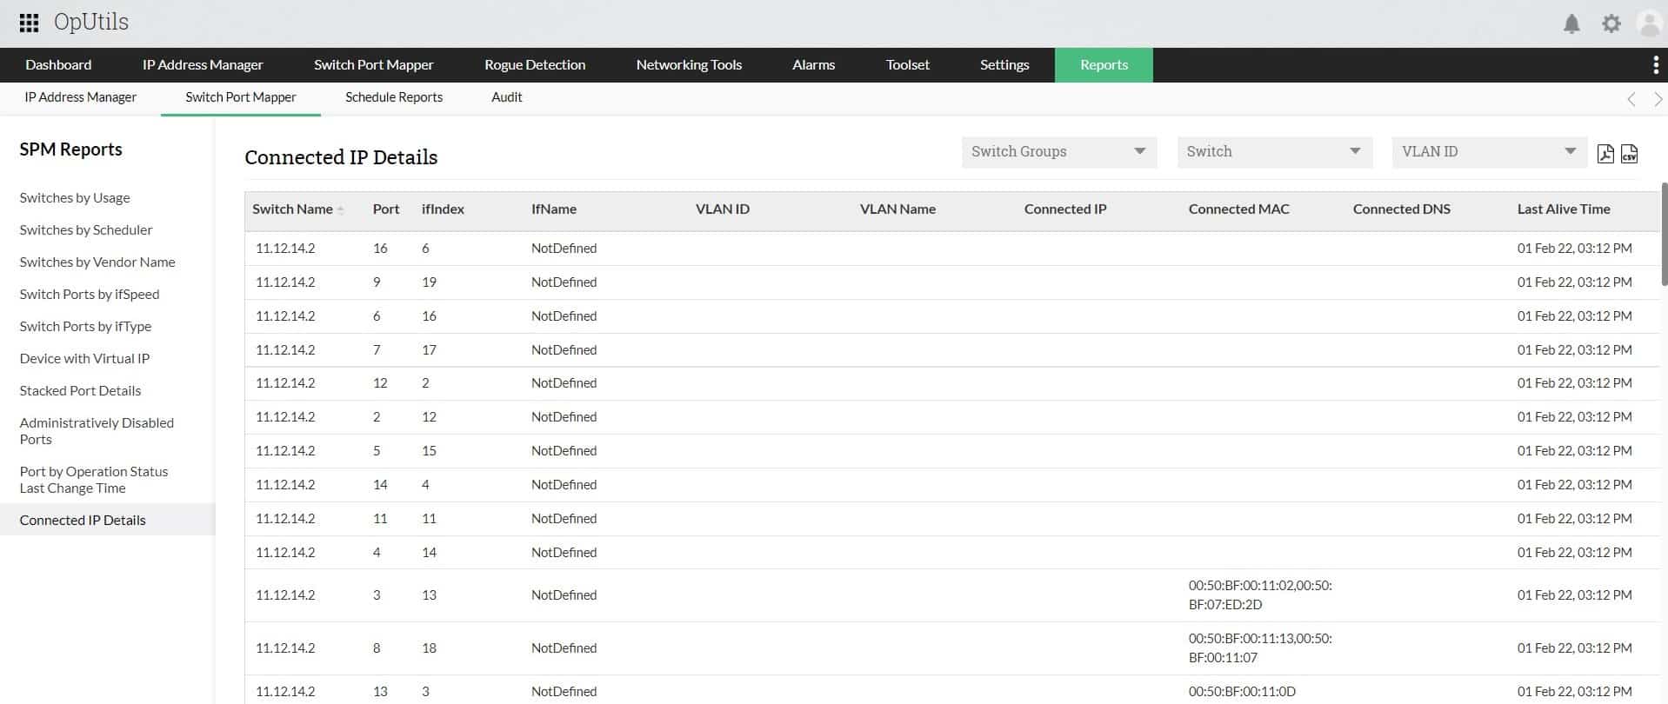
Task: Open the Switch Port Mapper main menu
Action: click(x=374, y=65)
